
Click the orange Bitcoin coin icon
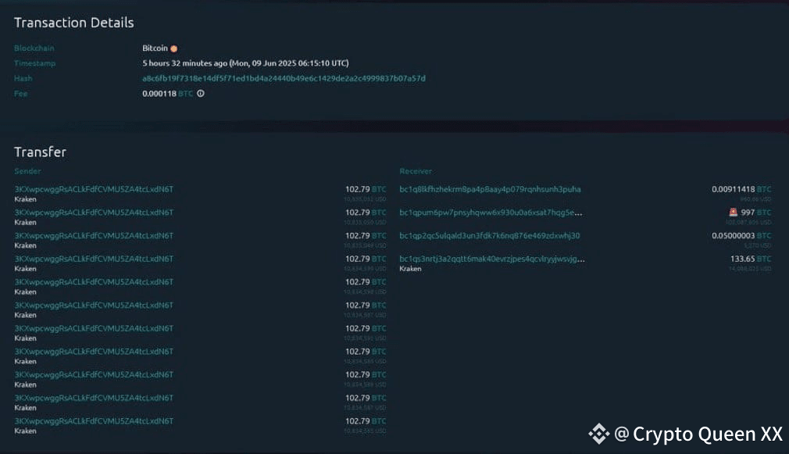[173, 48]
